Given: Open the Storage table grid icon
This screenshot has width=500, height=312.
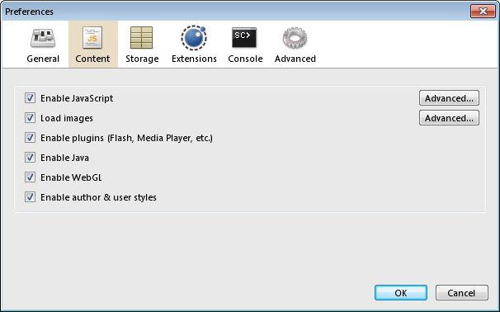Looking at the screenshot, I should (142, 38).
